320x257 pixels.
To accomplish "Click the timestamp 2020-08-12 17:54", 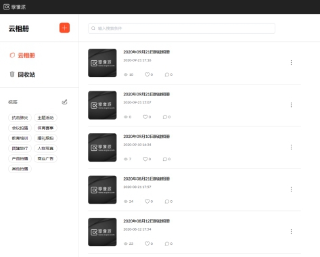I will coord(137,229).
